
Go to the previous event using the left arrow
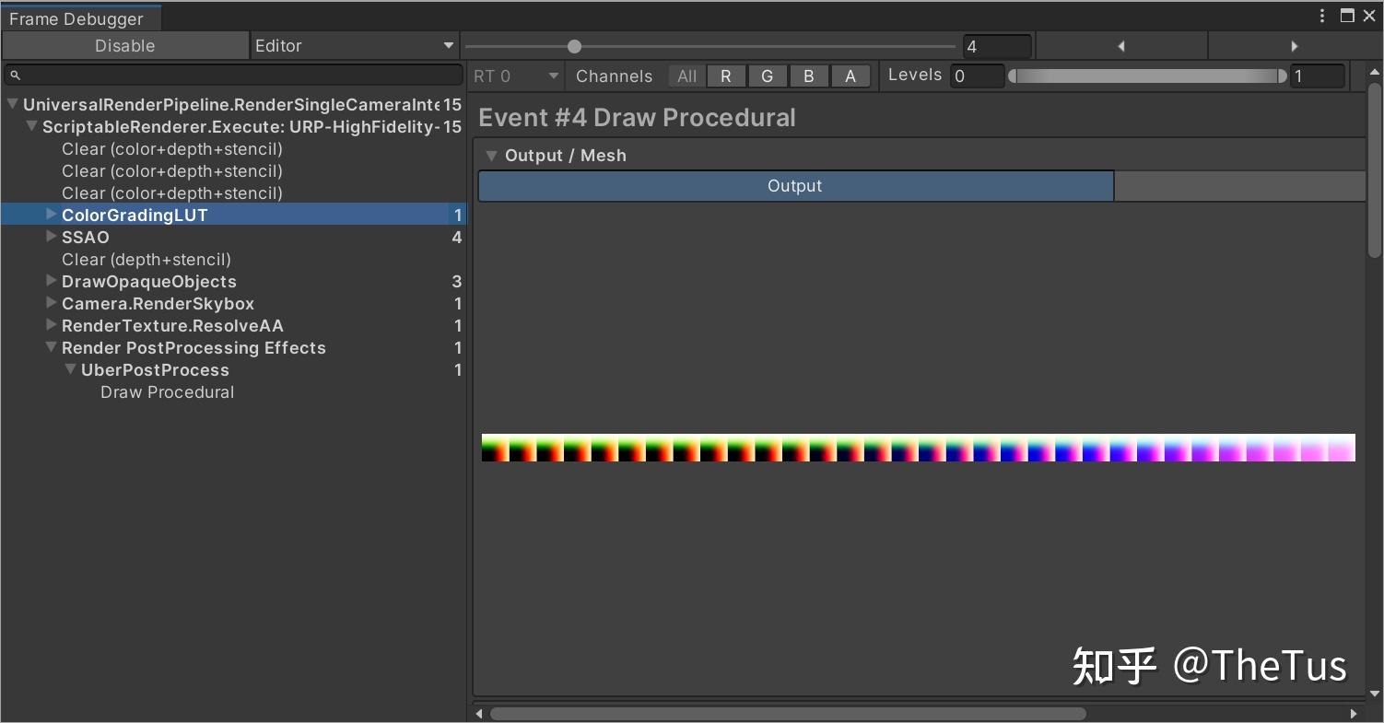click(x=1120, y=45)
